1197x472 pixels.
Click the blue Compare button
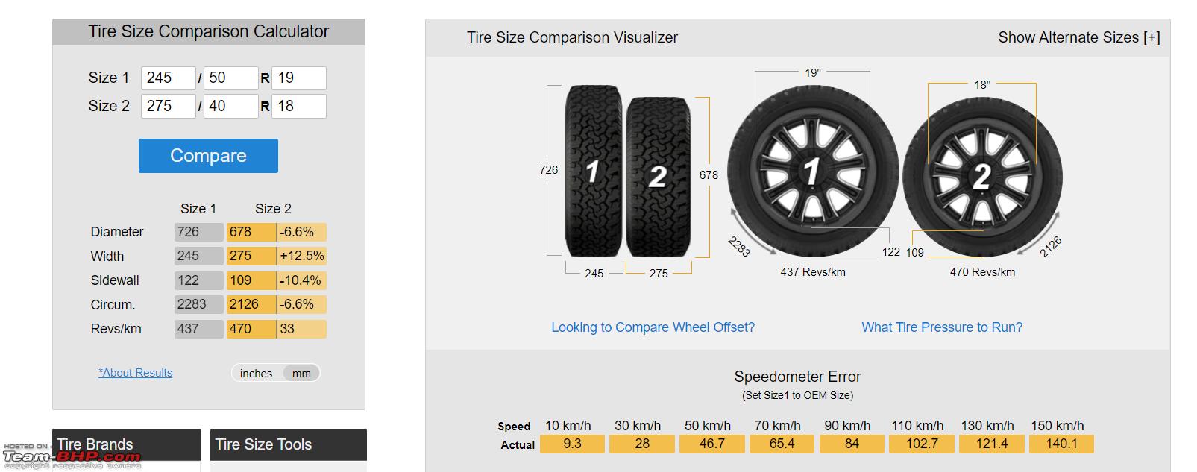pos(208,156)
